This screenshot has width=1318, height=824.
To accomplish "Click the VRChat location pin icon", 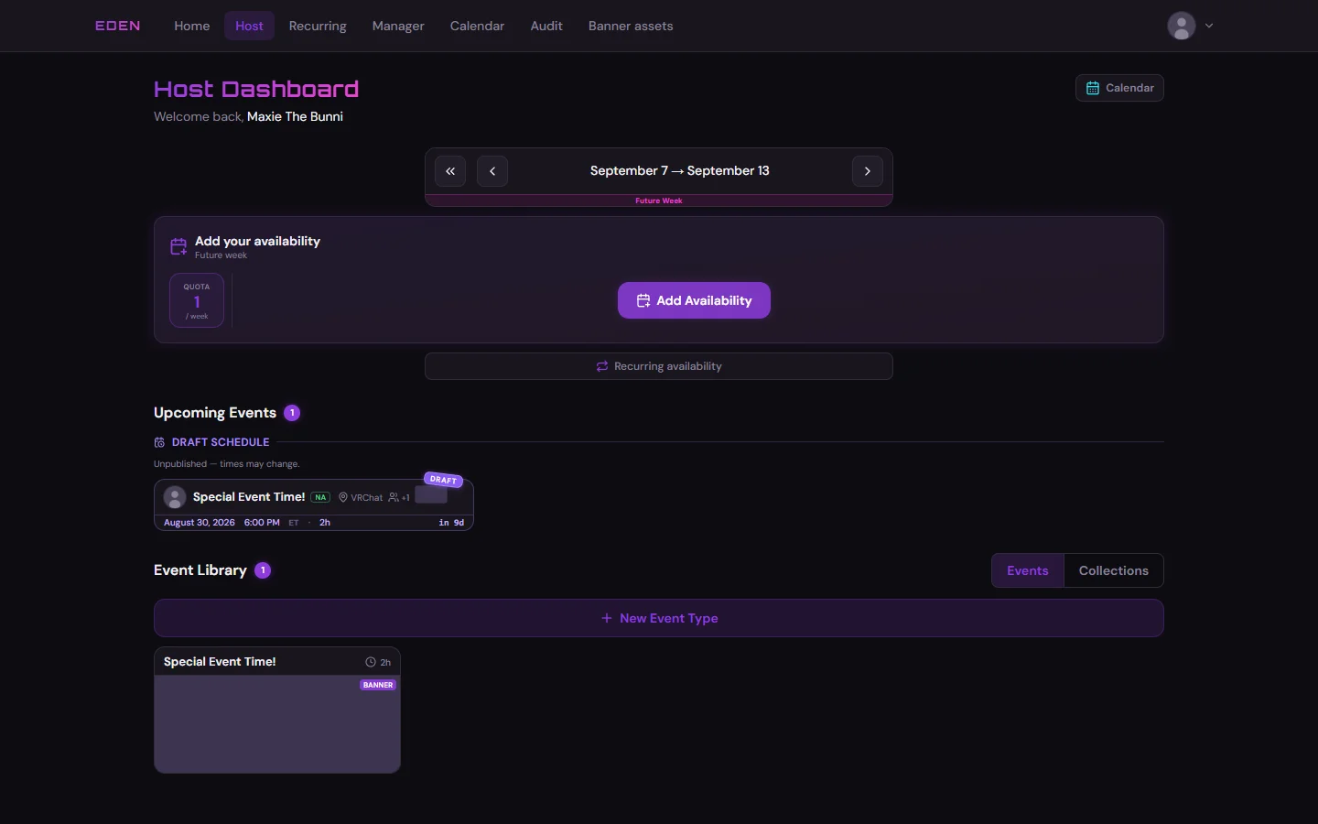I will [343, 497].
